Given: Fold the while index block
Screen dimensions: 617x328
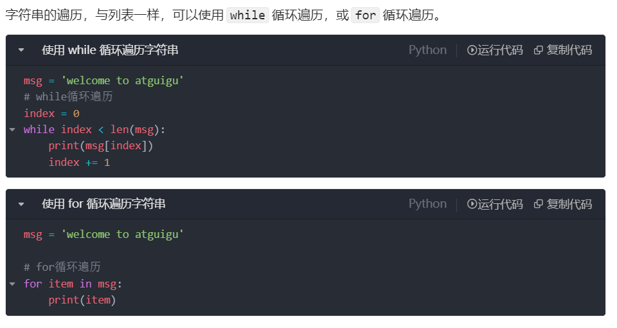Looking at the screenshot, I should pyautogui.click(x=13, y=129).
